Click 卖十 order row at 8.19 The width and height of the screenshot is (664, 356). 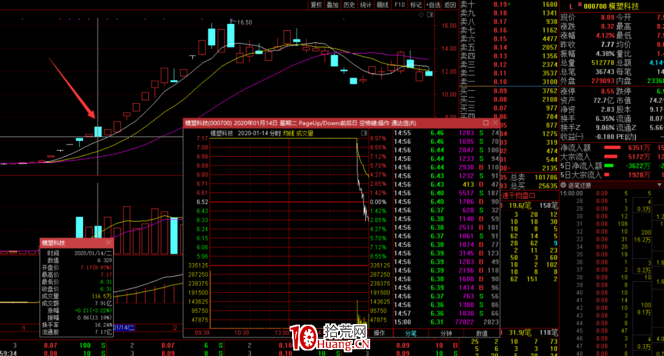click(509, 4)
